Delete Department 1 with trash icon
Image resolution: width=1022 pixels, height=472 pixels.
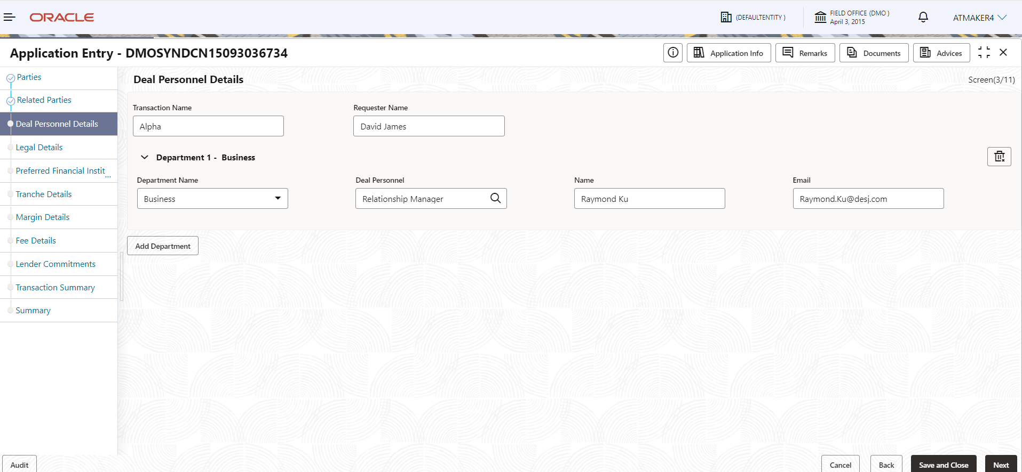point(999,157)
